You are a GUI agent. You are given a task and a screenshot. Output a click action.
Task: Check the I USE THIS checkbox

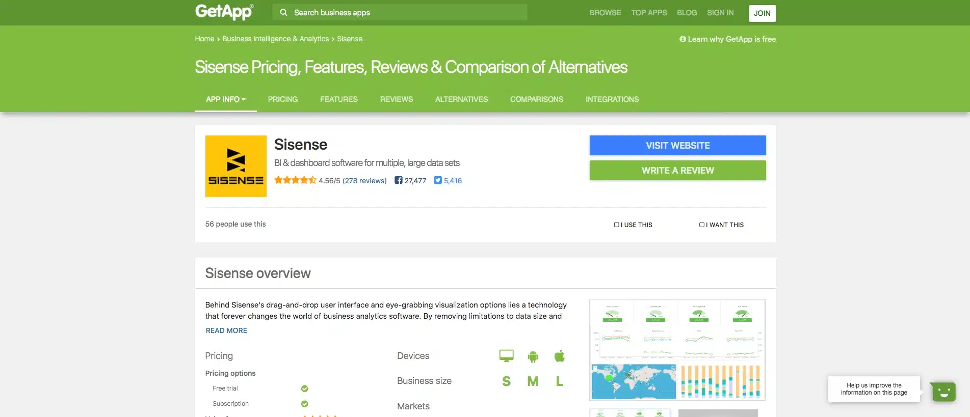(616, 225)
